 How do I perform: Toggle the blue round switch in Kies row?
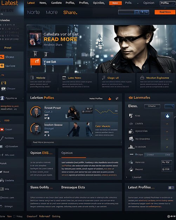[167, 116]
